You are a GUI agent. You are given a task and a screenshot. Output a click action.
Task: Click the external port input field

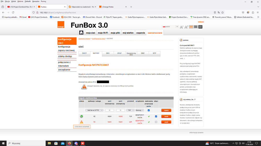pyautogui.click(x=120, y=110)
